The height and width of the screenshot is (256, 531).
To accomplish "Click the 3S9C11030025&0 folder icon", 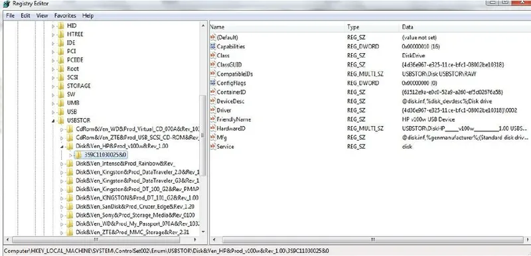I will [78, 155].
